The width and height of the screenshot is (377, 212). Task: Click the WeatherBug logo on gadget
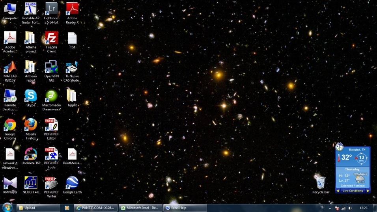(339, 146)
